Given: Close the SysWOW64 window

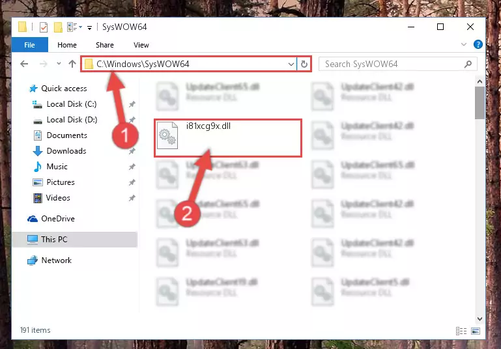Looking at the screenshot, I should pyautogui.click(x=470, y=27).
